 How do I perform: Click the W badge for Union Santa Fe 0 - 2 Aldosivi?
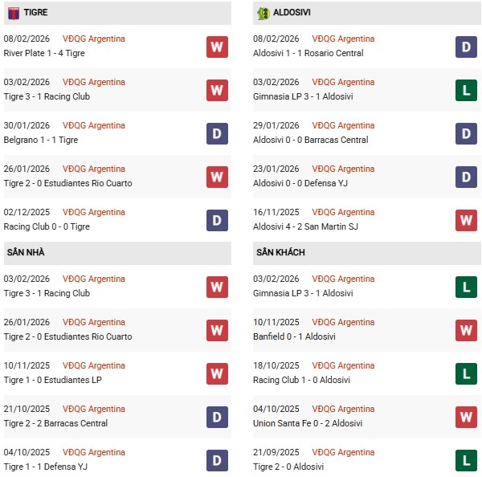[466, 417]
